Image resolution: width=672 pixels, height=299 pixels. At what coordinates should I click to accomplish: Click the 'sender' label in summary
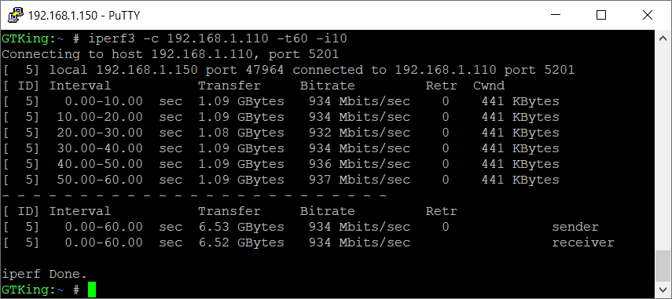(x=575, y=227)
